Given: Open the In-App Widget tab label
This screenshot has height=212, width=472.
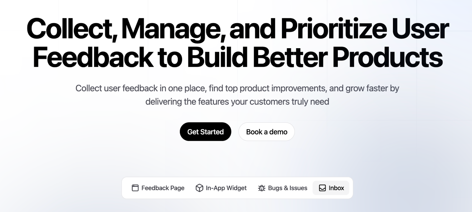Looking at the screenshot, I should (226, 188).
